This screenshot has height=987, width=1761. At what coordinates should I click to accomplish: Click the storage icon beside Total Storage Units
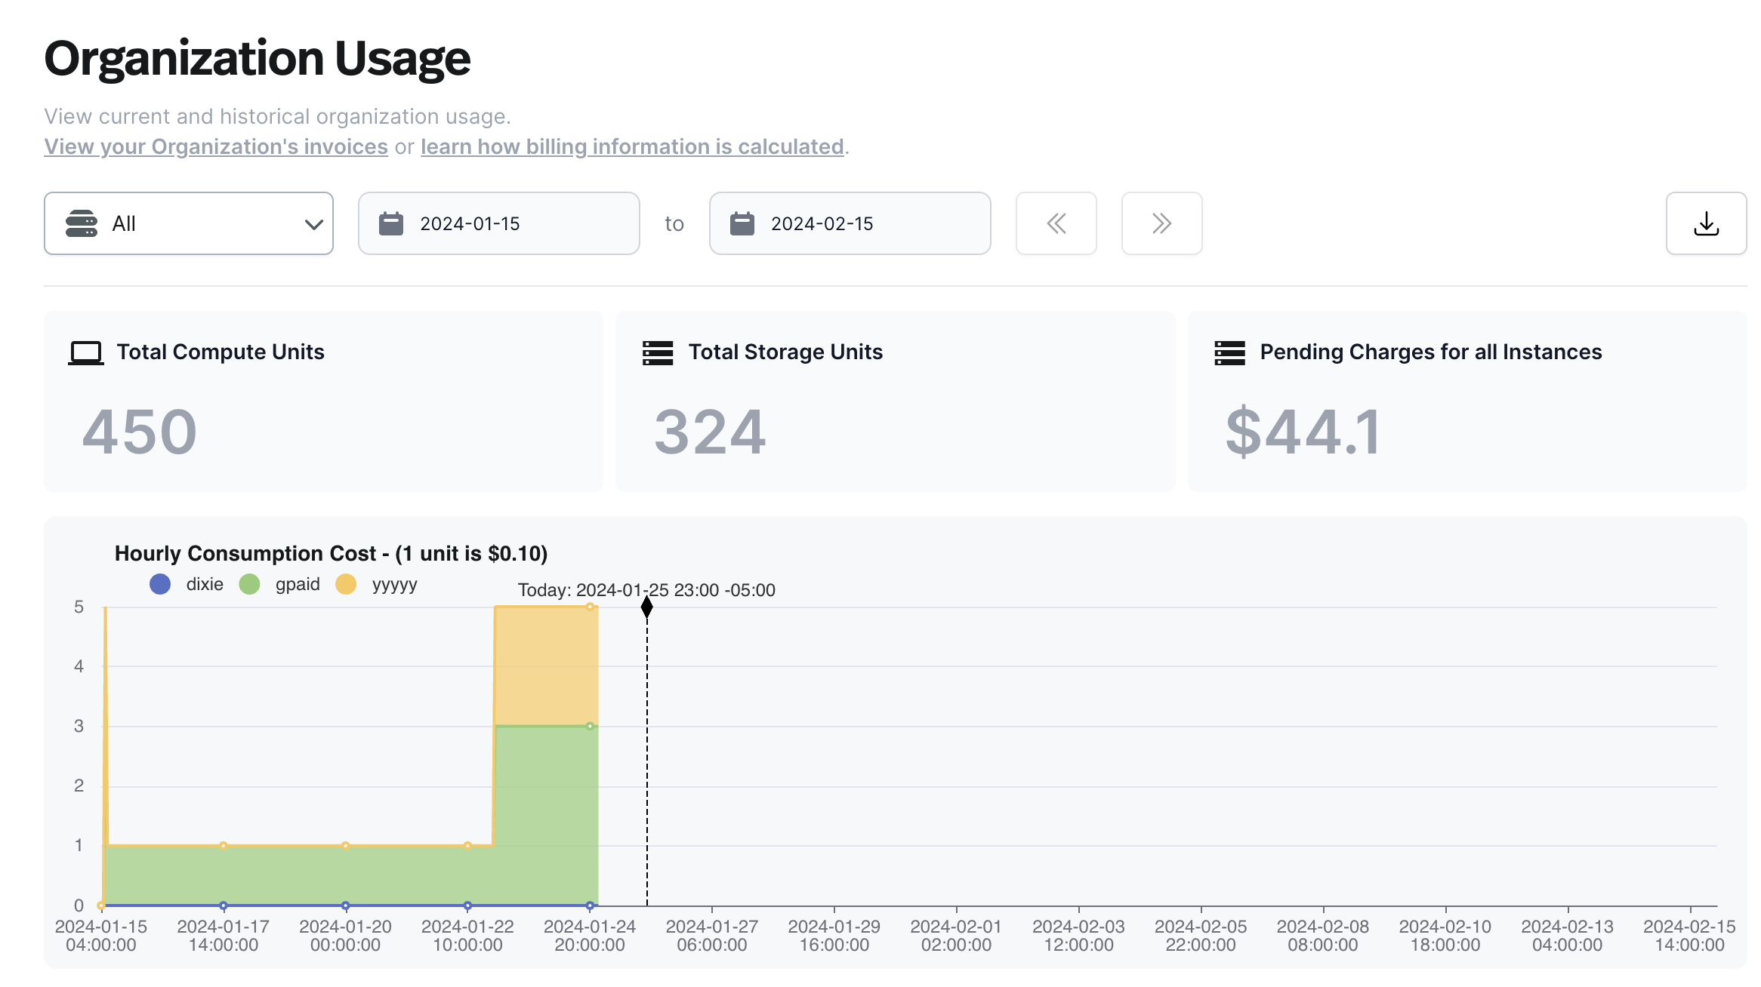pos(657,352)
